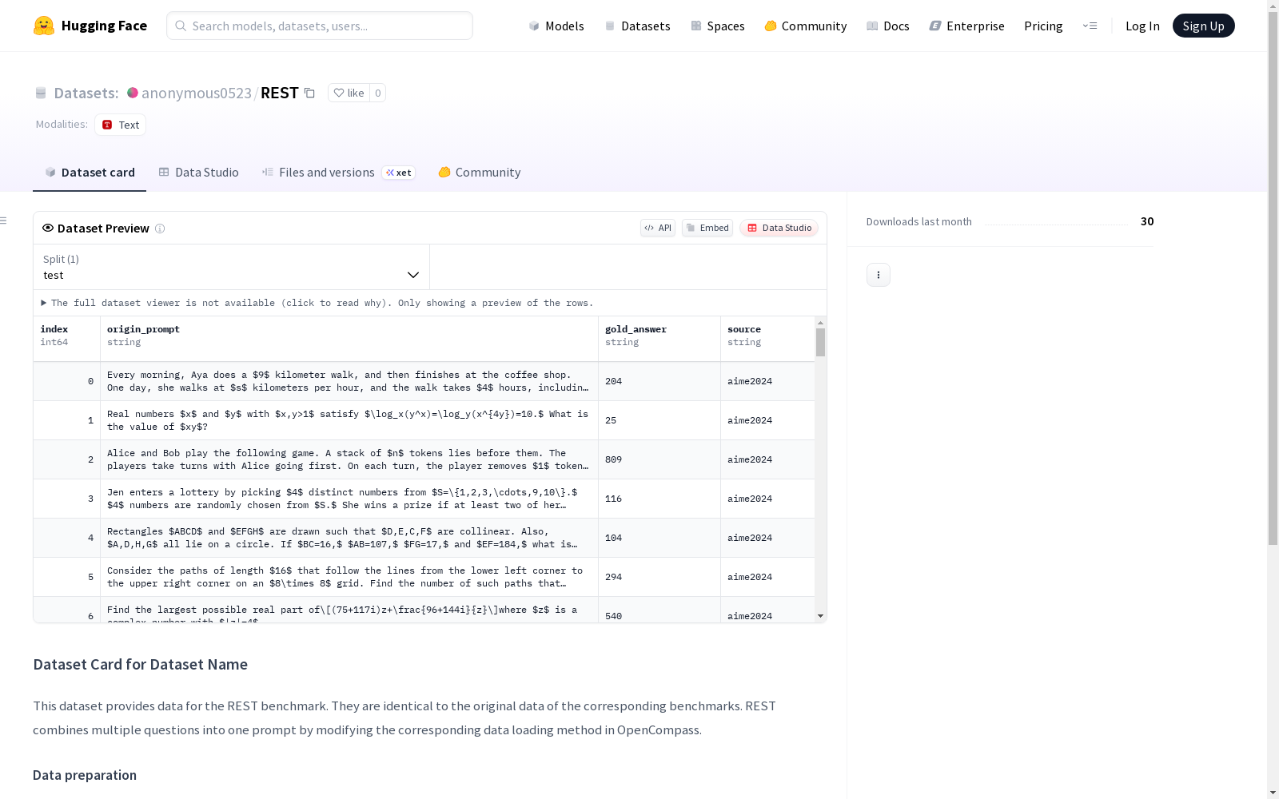Screen dimensions: 1279x799
Task: Click the API button in preview header
Action: click(658, 228)
